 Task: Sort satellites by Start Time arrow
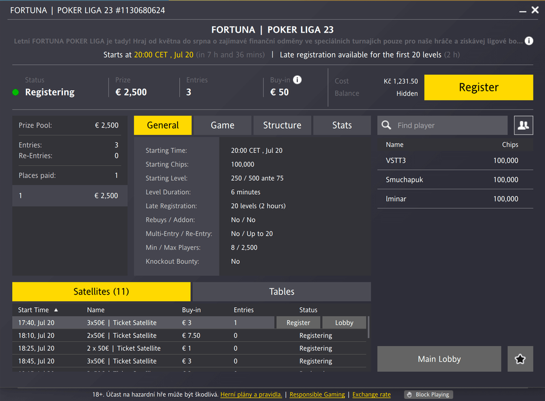pyautogui.click(x=56, y=310)
